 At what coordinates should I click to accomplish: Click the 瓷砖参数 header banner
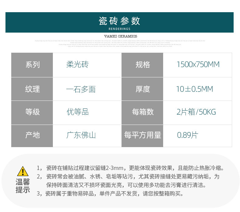coord(119,23)
